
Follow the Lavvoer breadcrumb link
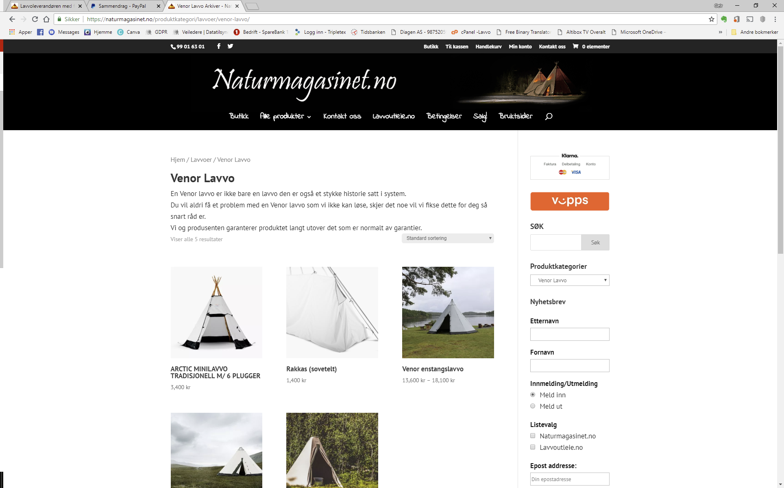[x=201, y=160]
